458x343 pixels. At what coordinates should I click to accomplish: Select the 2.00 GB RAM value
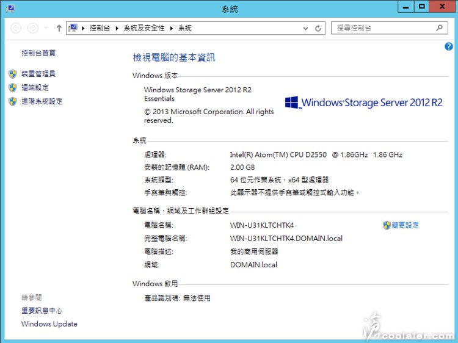click(x=242, y=167)
